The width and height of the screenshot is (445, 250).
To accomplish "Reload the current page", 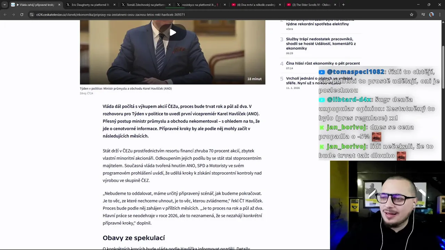I will (x=22, y=15).
